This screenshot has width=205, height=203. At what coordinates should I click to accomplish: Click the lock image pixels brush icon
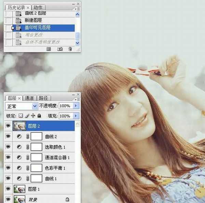(27, 116)
